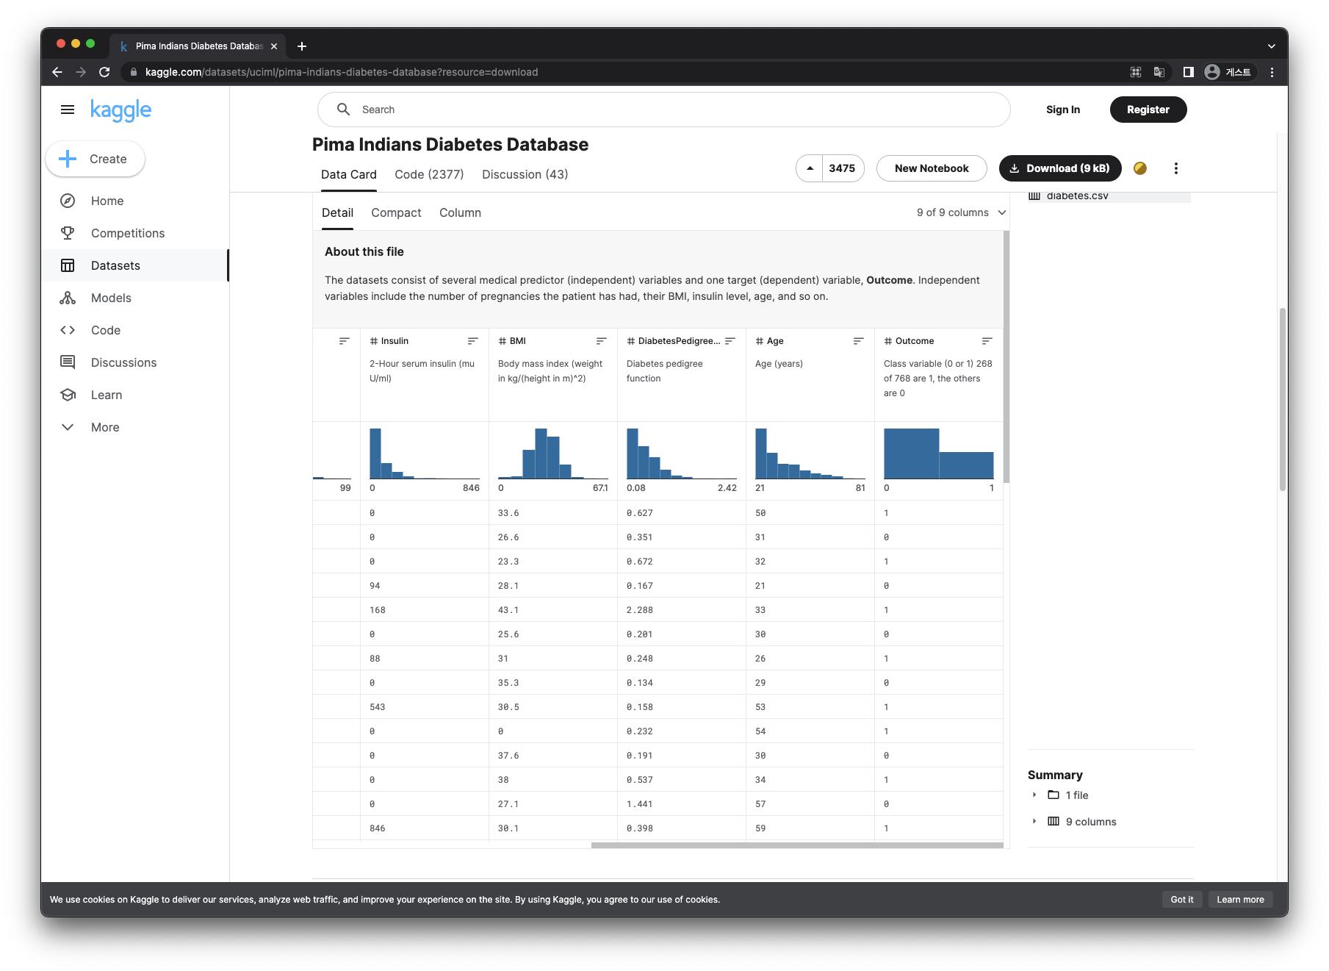Open the 9 of 9 columns dropdown
1329x971 pixels.
pyautogui.click(x=961, y=212)
